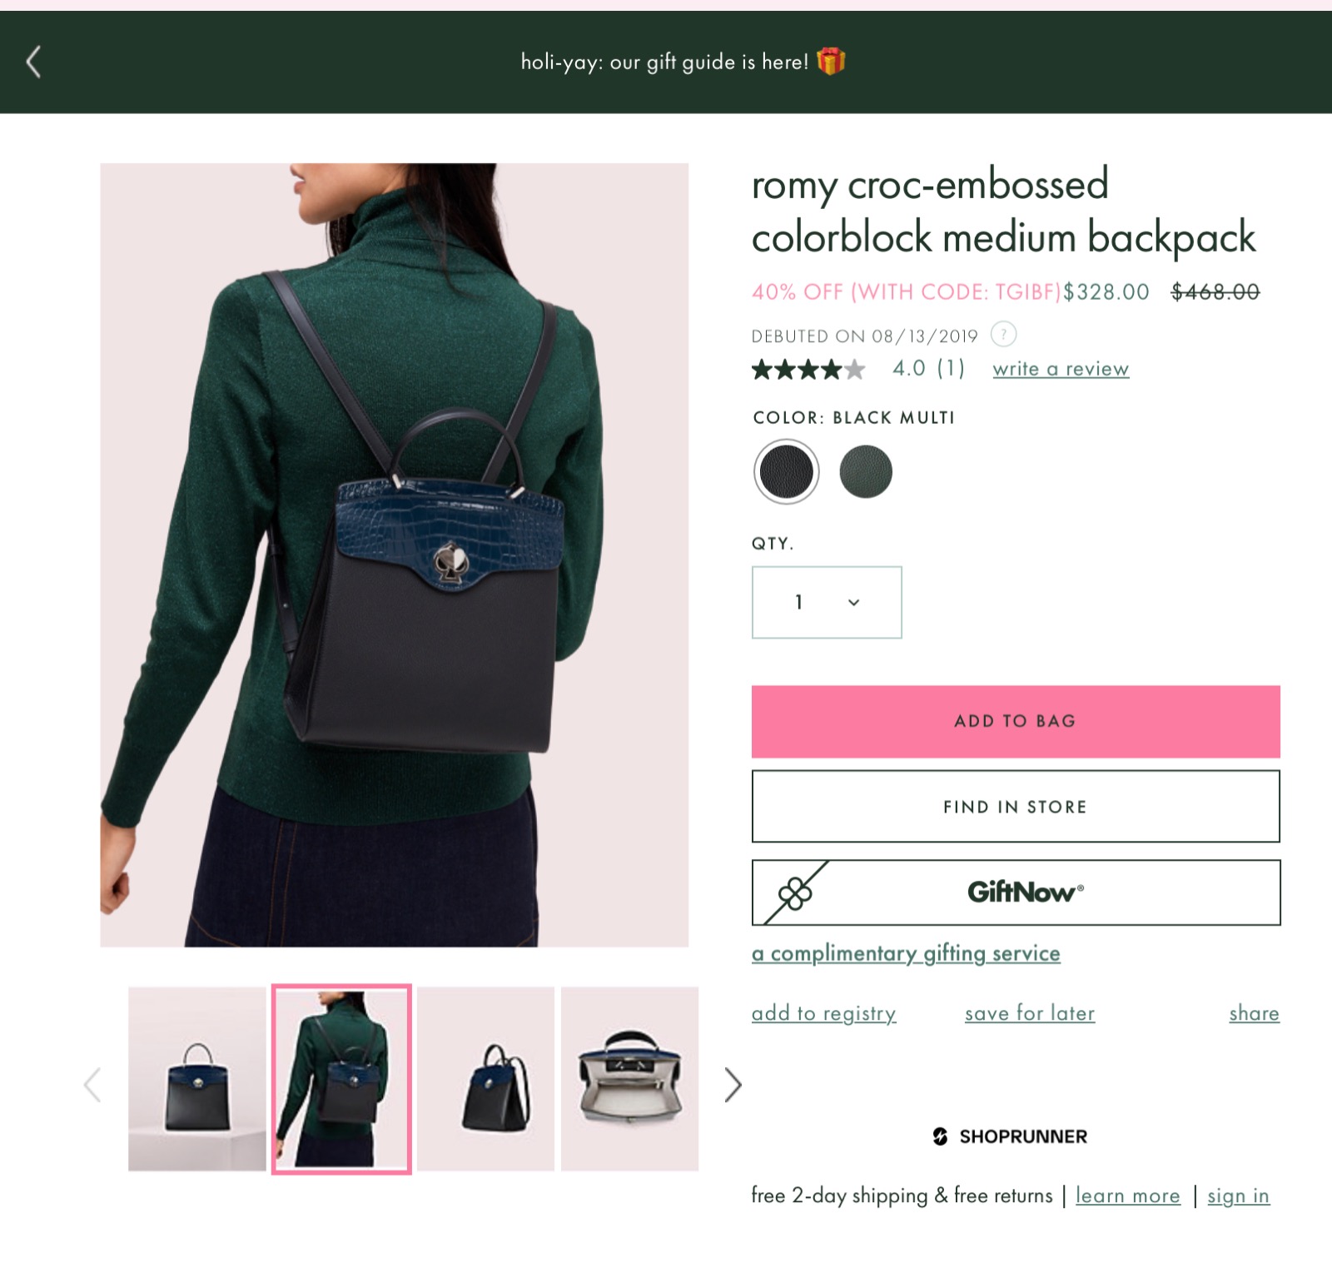Click Add to Bag button
The height and width of the screenshot is (1268, 1332).
1016,721
